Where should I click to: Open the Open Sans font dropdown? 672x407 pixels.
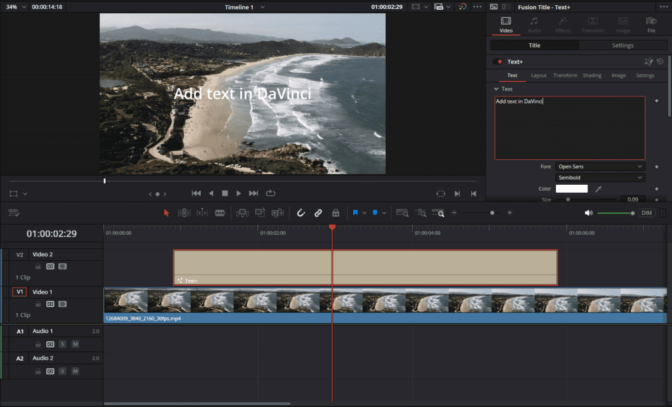click(600, 166)
